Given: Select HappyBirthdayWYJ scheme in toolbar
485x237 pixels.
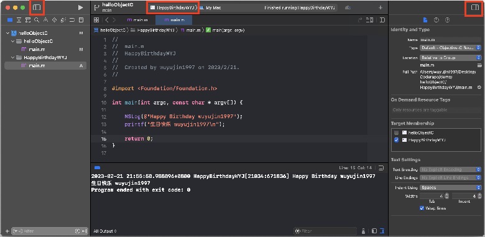Looking at the screenshot, I should tap(173, 7).
